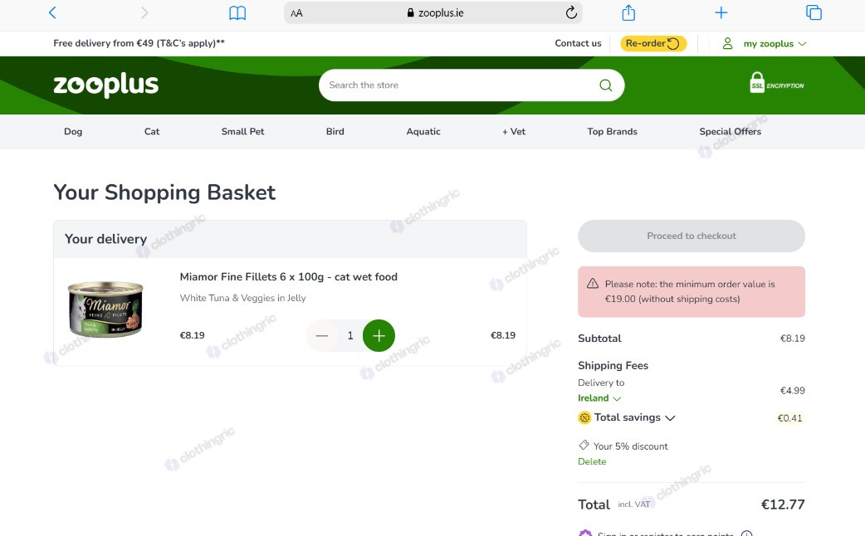Expand the my zooplus account menu

(x=775, y=44)
